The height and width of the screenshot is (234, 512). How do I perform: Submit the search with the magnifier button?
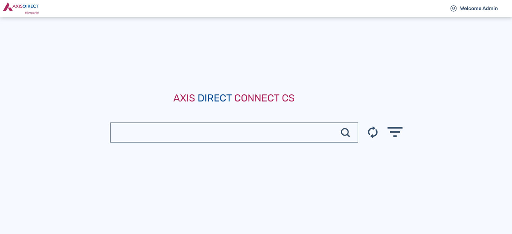pos(345,133)
